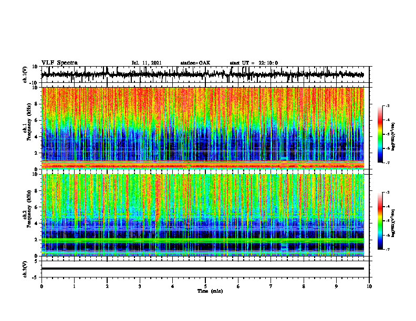Click the time axis tick label "9"
This screenshot has width=416, height=321.
[x=336, y=286]
